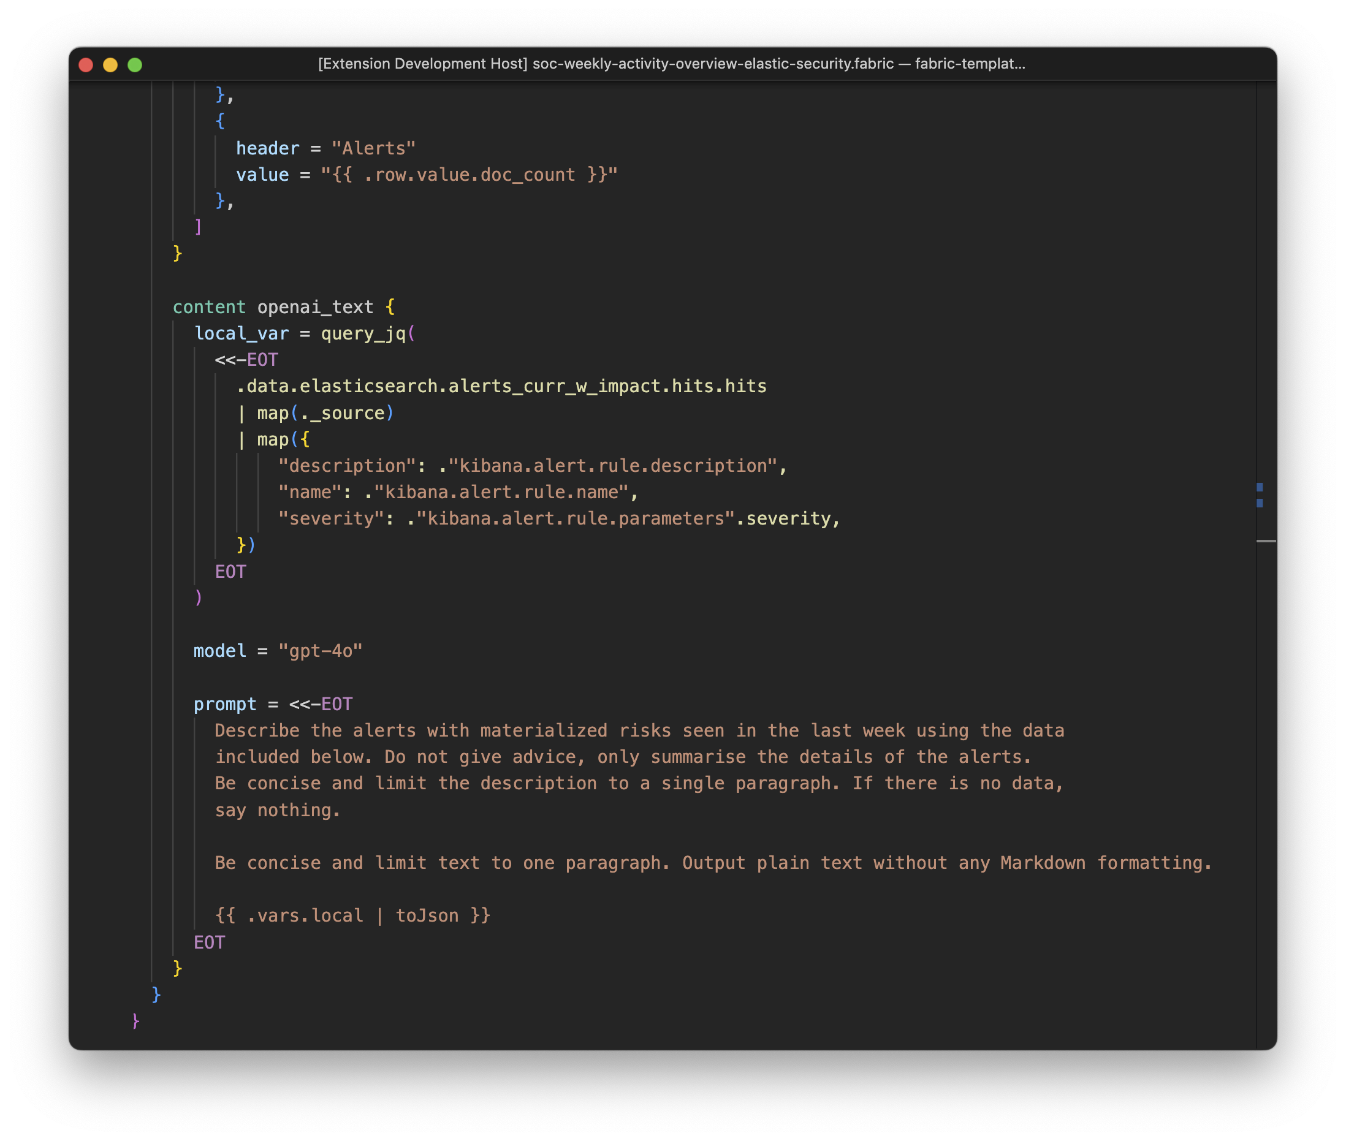Click the blue upper marker in the overview ruler
Viewport: 1346px width, 1141px height.
(x=1260, y=487)
